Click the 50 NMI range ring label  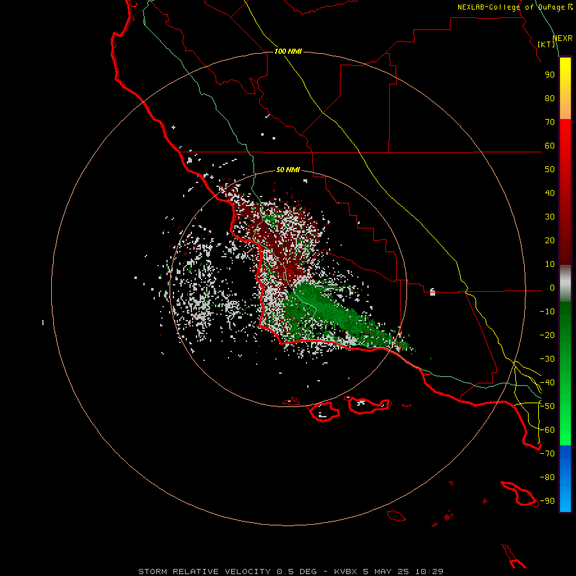coord(288,170)
